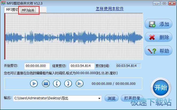This screenshot has width=177, height=110.
Task: Select the MP3剪切 tab
Action: click(11, 10)
